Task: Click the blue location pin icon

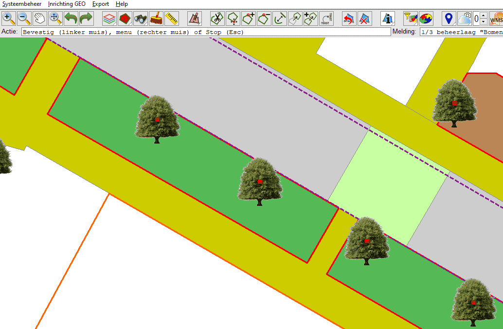Action: 449,18
